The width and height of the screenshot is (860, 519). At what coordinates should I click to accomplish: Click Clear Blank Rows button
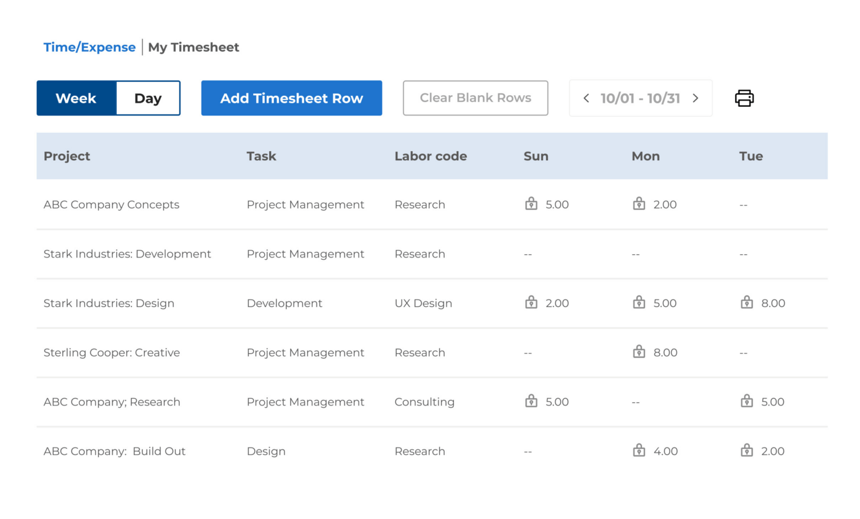[x=475, y=98]
